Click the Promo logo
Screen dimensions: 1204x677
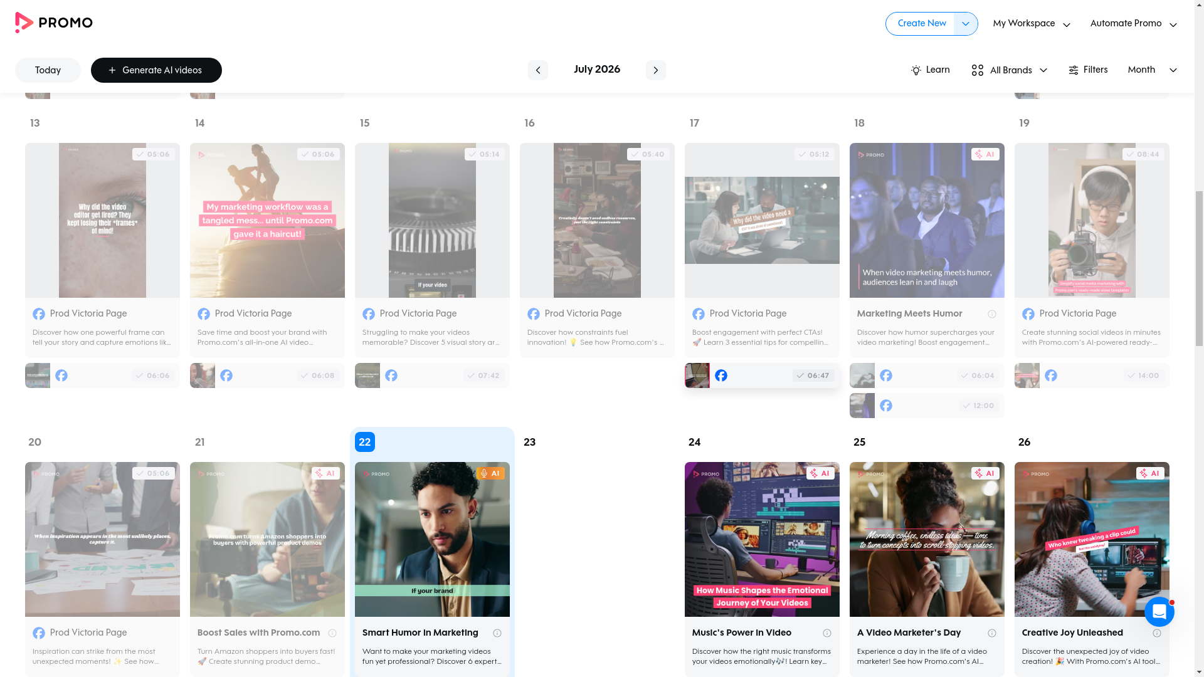tap(54, 23)
